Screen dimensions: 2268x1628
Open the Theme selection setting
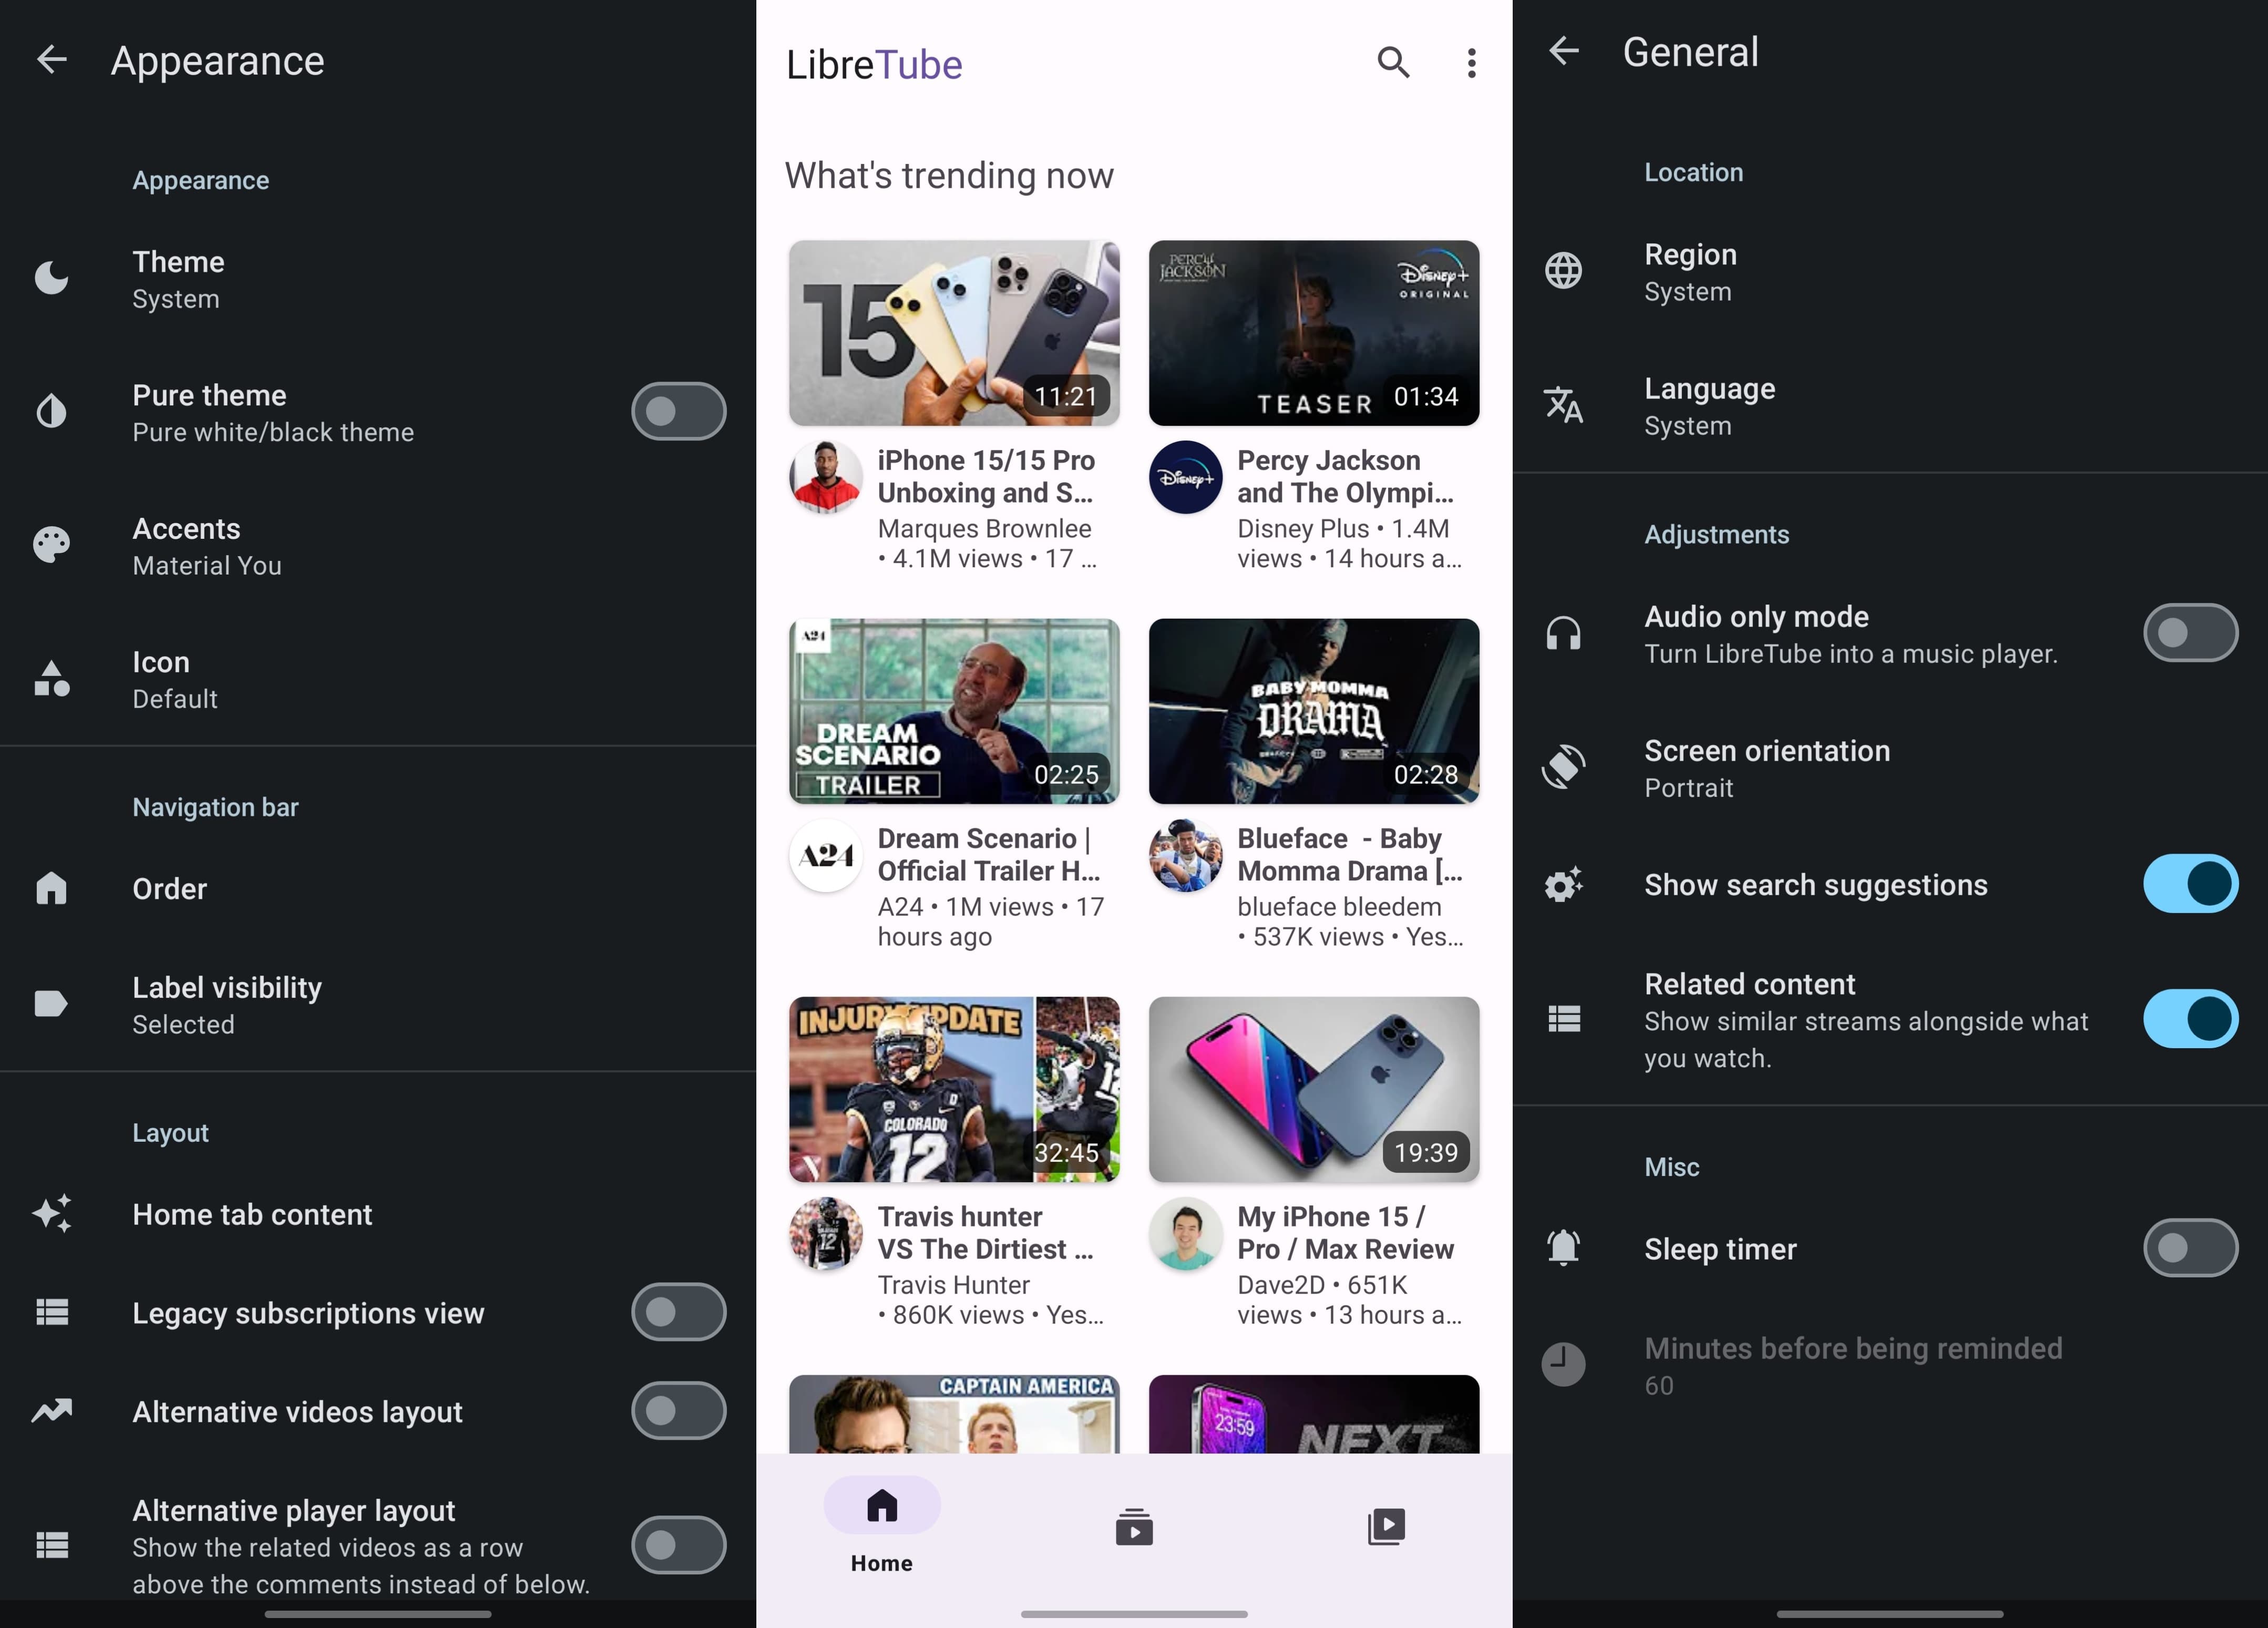pos(178,279)
